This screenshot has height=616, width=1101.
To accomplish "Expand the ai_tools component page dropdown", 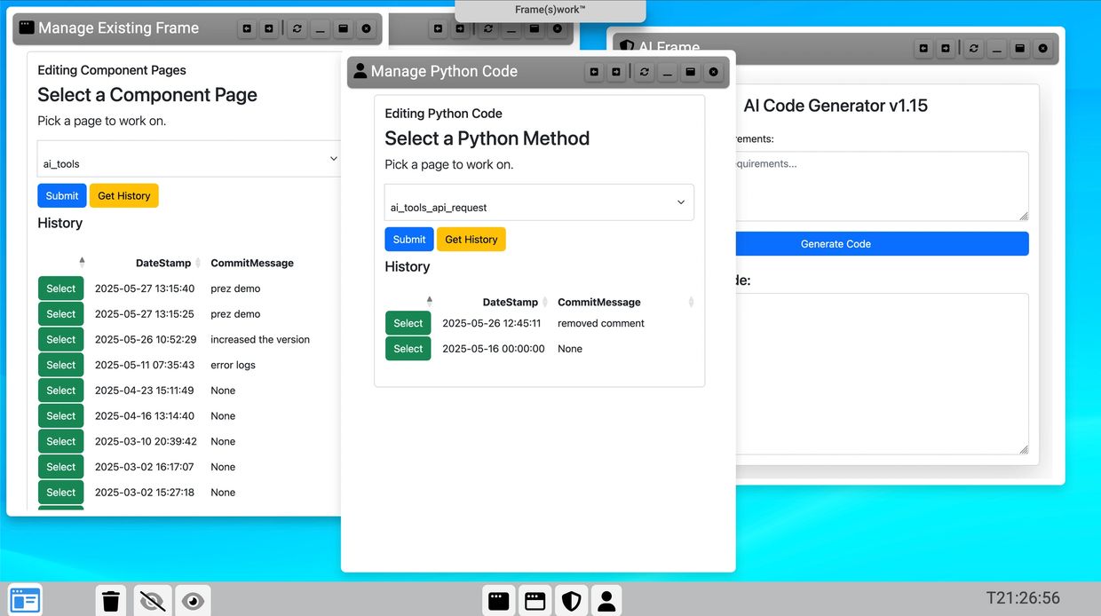I will coord(188,160).
